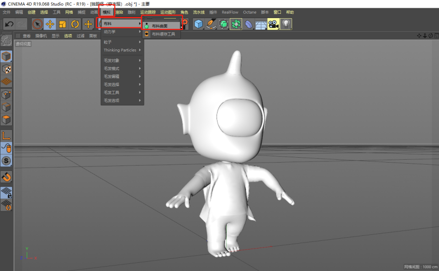The image size is (439, 271).
Task: Switch to Polygons mode in left sidebar
Action: pos(6,119)
